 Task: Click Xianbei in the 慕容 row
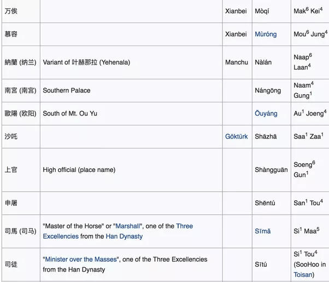coord(236,34)
